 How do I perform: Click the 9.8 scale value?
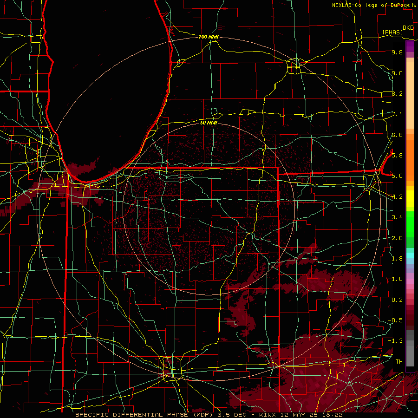[397, 52]
